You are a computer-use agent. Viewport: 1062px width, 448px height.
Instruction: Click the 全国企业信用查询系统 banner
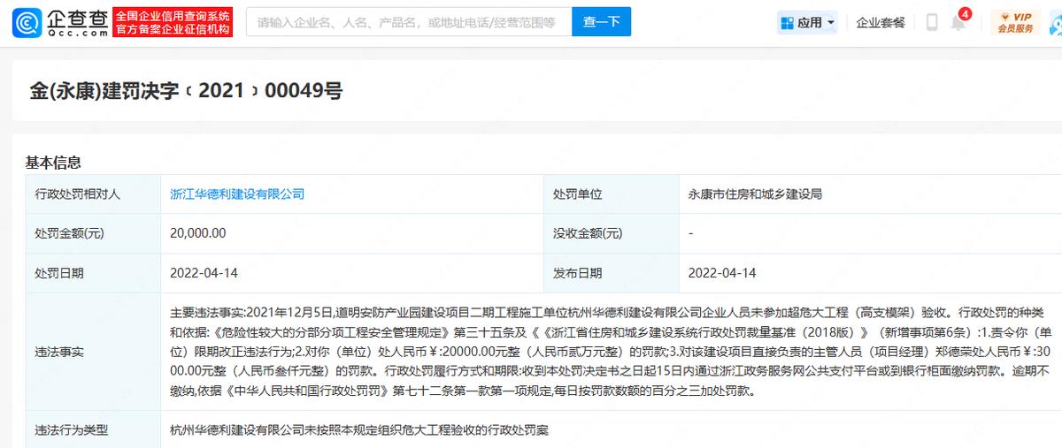click(173, 23)
